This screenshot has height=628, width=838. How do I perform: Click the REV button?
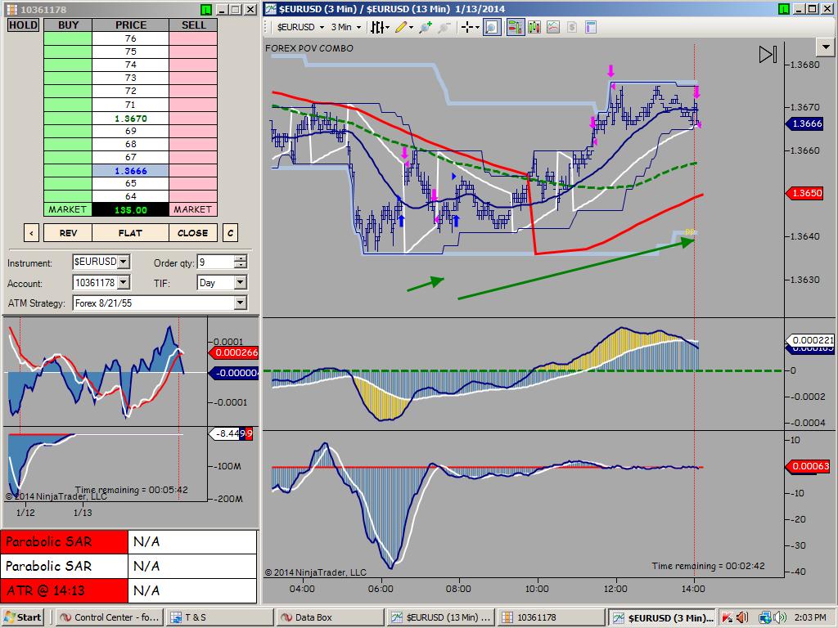68,233
